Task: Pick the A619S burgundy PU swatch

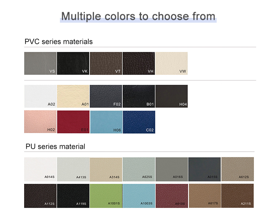Action: coord(172,196)
